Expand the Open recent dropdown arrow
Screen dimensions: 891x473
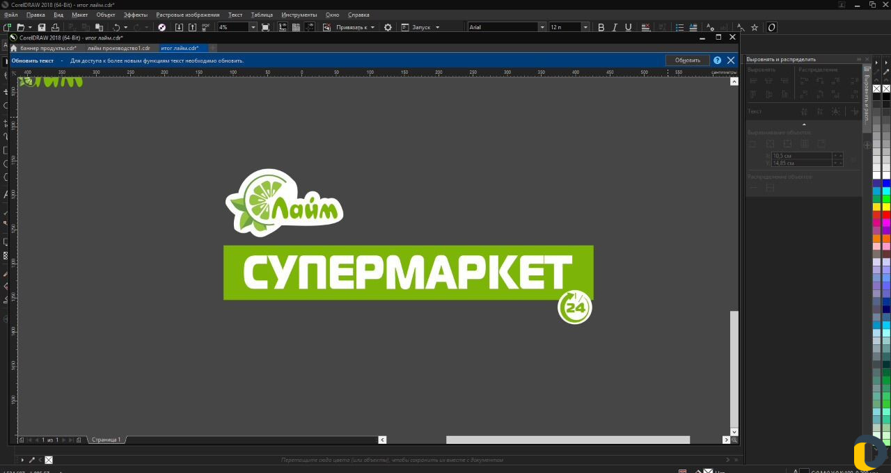point(29,27)
